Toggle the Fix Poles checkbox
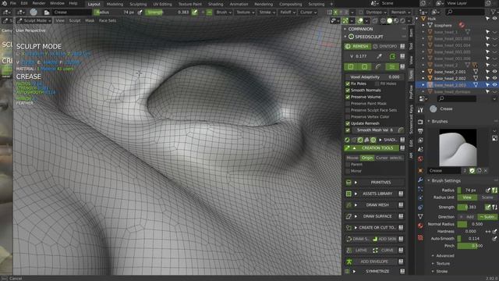This screenshot has width=499, height=281. (348, 84)
